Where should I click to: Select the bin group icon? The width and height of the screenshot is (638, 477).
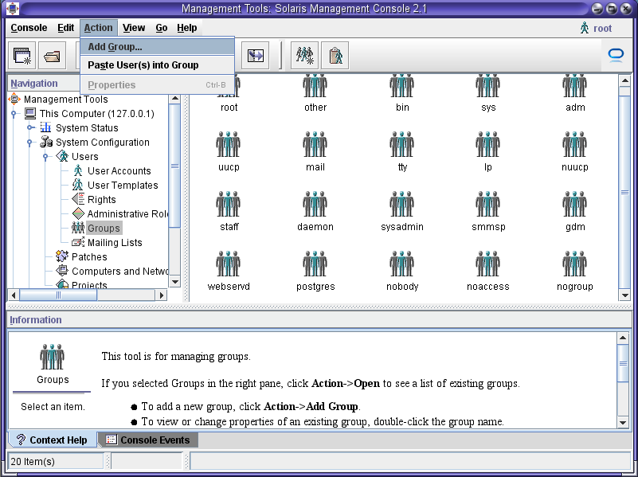(401, 85)
